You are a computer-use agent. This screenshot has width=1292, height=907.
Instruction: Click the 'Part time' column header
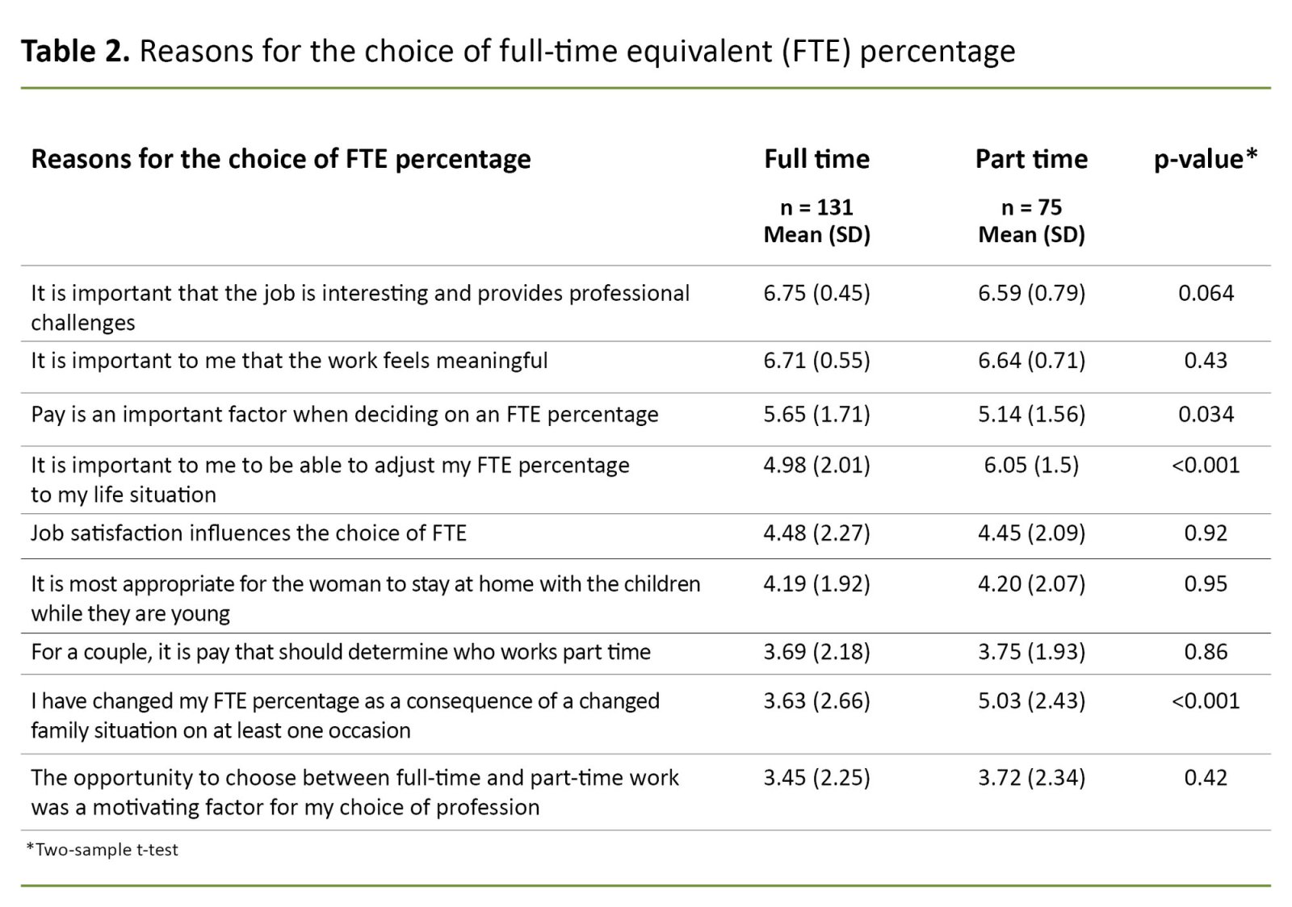coord(1031,159)
